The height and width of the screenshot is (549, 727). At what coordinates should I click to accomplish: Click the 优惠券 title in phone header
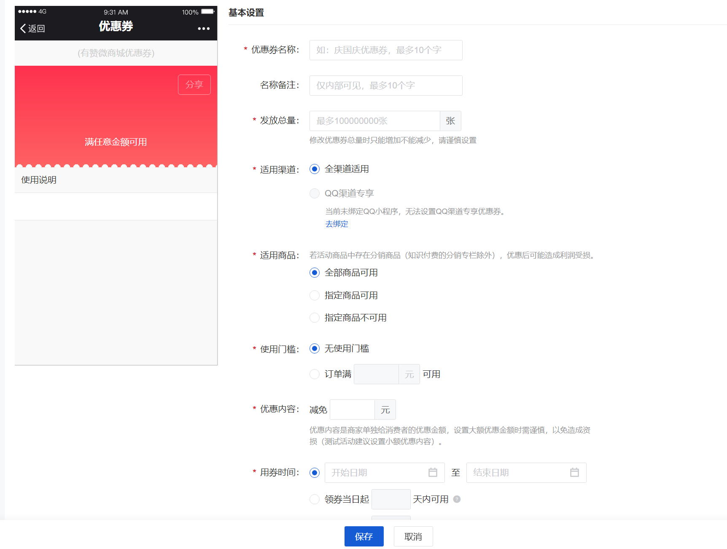116,26
